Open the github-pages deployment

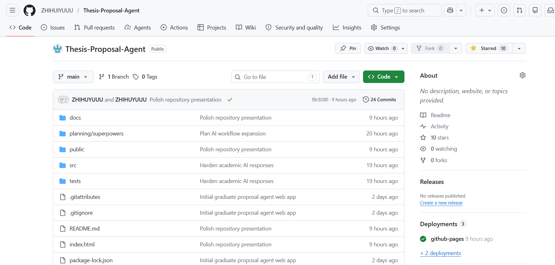coord(447,239)
